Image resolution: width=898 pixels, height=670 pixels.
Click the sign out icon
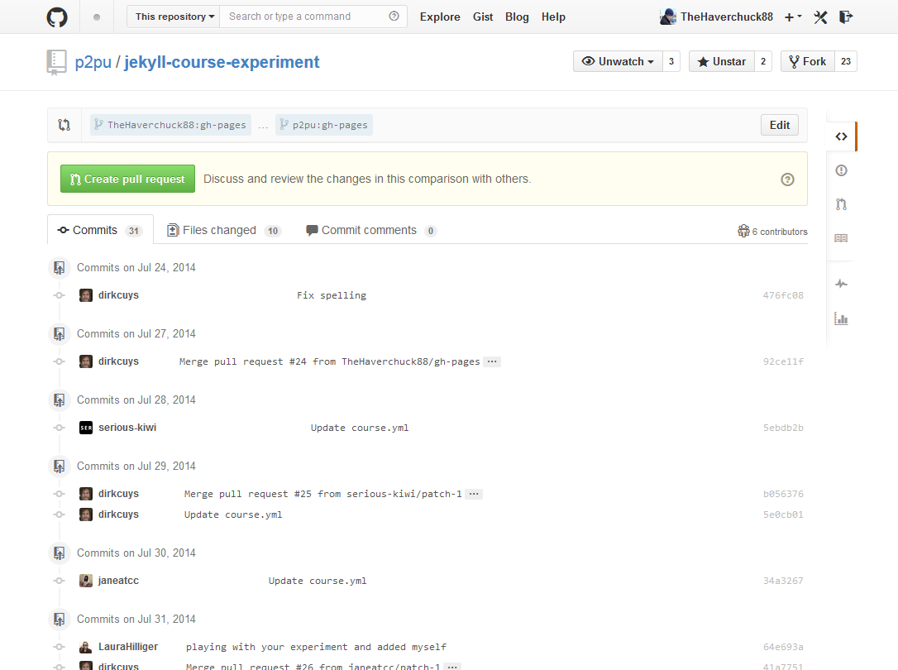[846, 17]
